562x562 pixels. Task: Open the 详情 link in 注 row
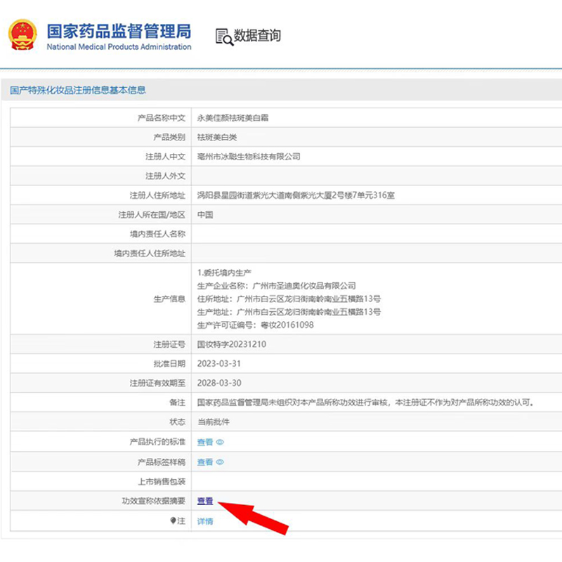pyautogui.click(x=205, y=521)
